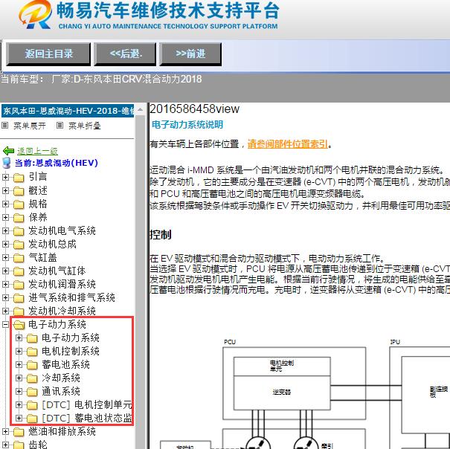Select 当前:思威混动(HEV) root node
This screenshot has height=449, width=450.
coord(57,163)
